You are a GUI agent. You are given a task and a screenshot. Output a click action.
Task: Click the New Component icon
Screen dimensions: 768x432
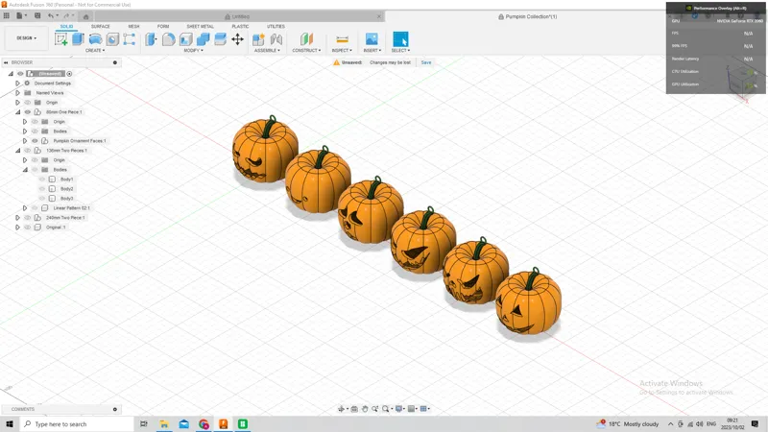coord(258,39)
